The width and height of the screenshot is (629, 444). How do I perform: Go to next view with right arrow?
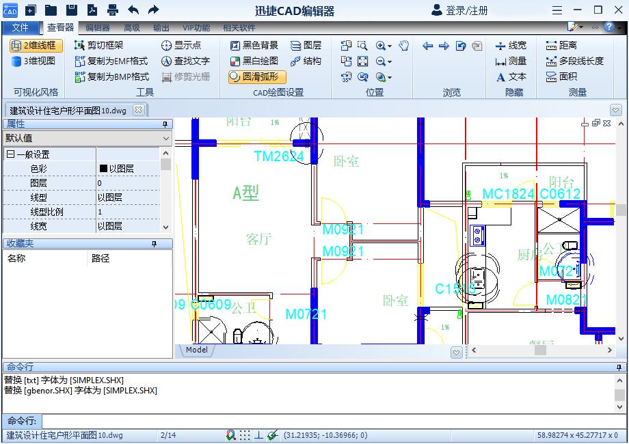click(444, 46)
